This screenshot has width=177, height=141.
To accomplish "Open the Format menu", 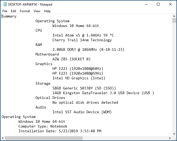I will pyautogui.click(x=25, y=11).
